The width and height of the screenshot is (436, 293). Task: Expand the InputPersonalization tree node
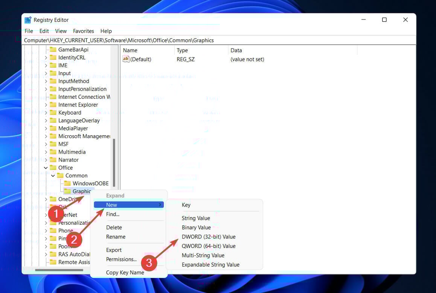click(46, 89)
